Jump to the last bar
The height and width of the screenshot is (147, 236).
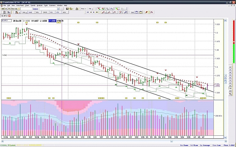(97, 12)
